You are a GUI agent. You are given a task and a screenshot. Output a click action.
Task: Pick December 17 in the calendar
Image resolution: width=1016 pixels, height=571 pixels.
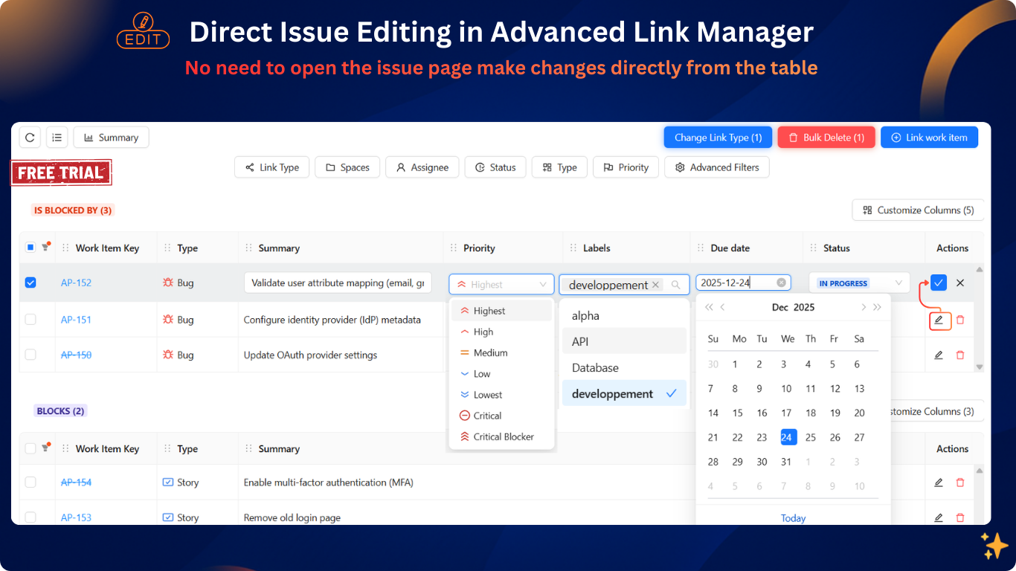786,413
